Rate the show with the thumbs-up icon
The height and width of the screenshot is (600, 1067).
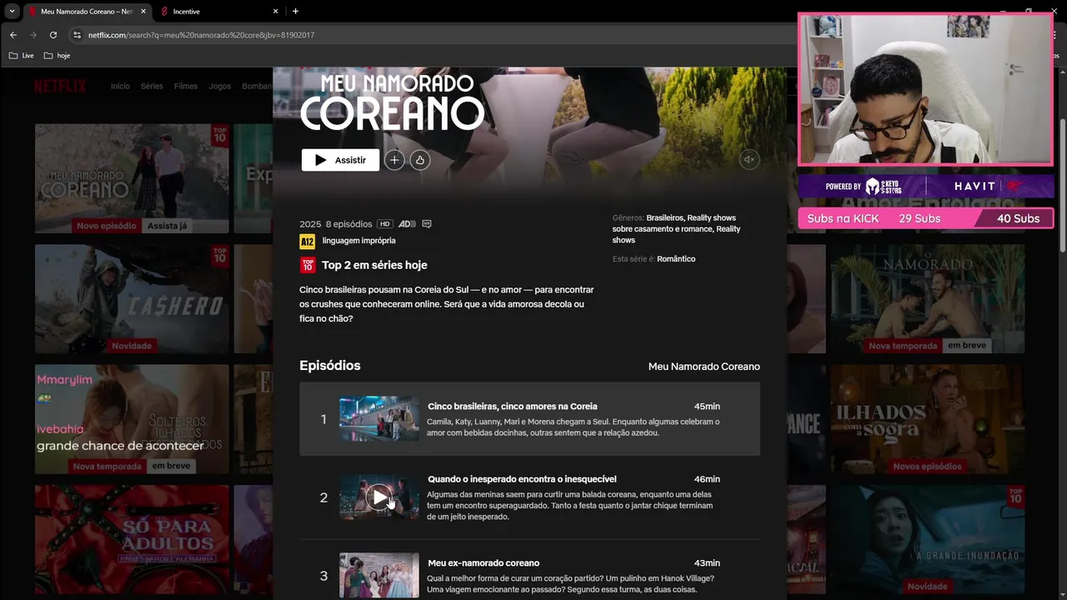[420, 160]
